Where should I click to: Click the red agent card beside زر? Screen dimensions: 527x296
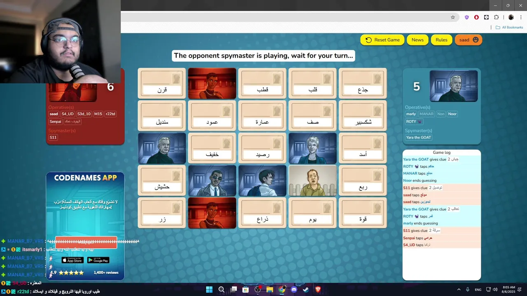[x=212, y=213]
